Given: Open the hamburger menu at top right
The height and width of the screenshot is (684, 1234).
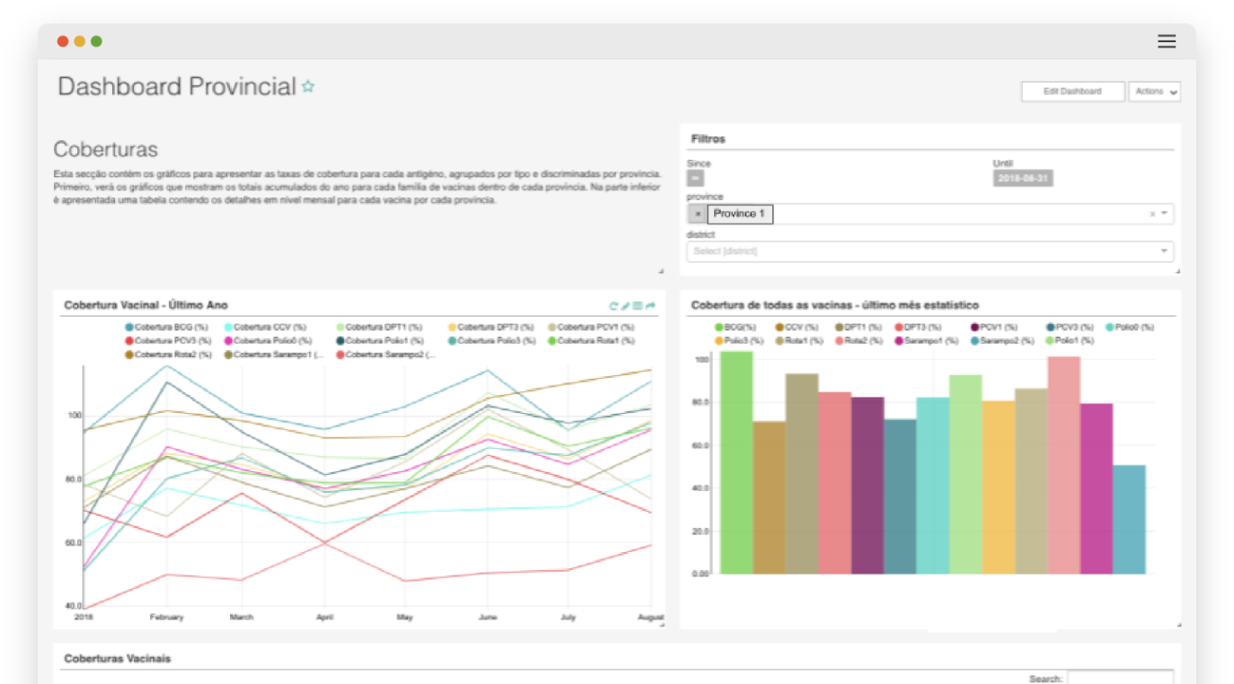Looking at the screenshot, I should point(1167,41).
